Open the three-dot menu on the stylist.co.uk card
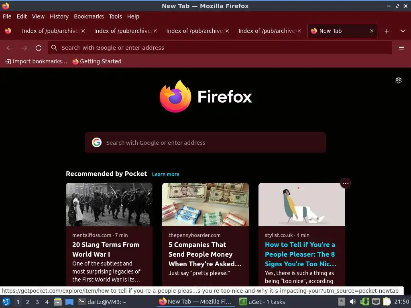This screenshot has width=411, height=308. tap(345, 183)
